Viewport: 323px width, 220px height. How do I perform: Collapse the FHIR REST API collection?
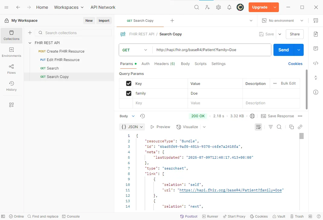(x=30, y=43)
